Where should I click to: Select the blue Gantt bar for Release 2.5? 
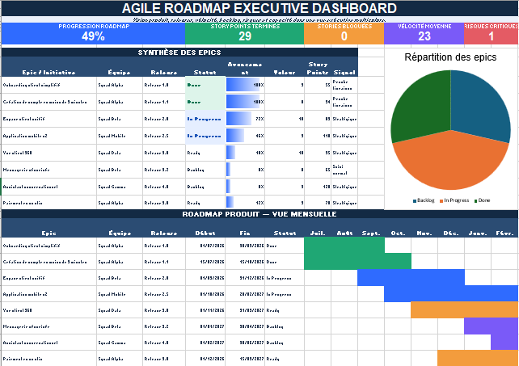point(451,294)
